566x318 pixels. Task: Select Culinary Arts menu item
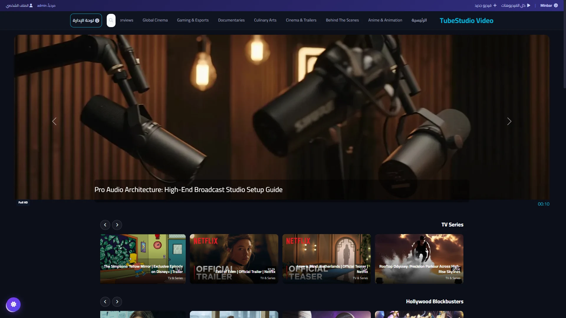coord(265,20)
